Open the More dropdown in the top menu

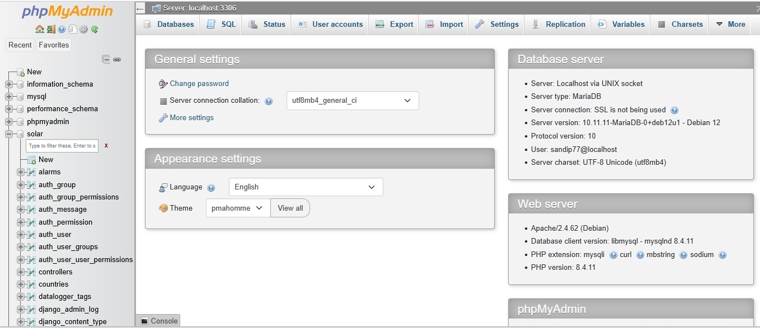pos(731,25)
